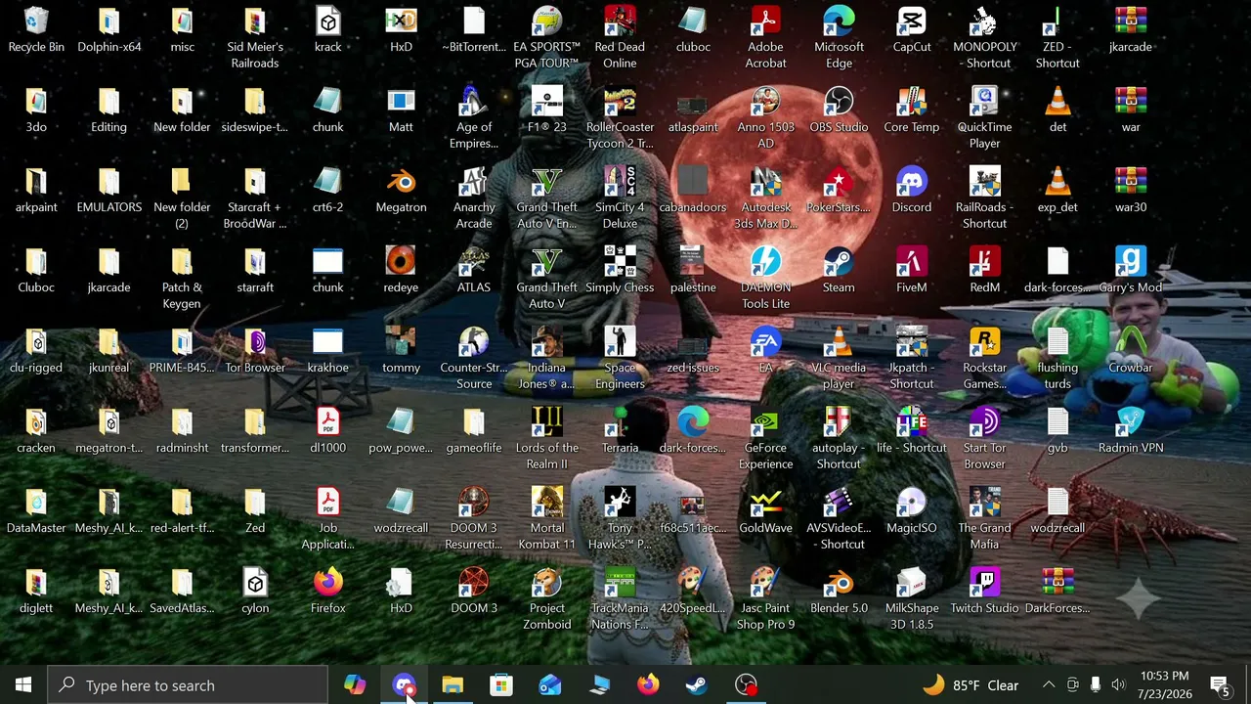Select the Anarchy Arcade desktop icon
The width and height of the screenshot is (1251, 704).
coord(474,198)
